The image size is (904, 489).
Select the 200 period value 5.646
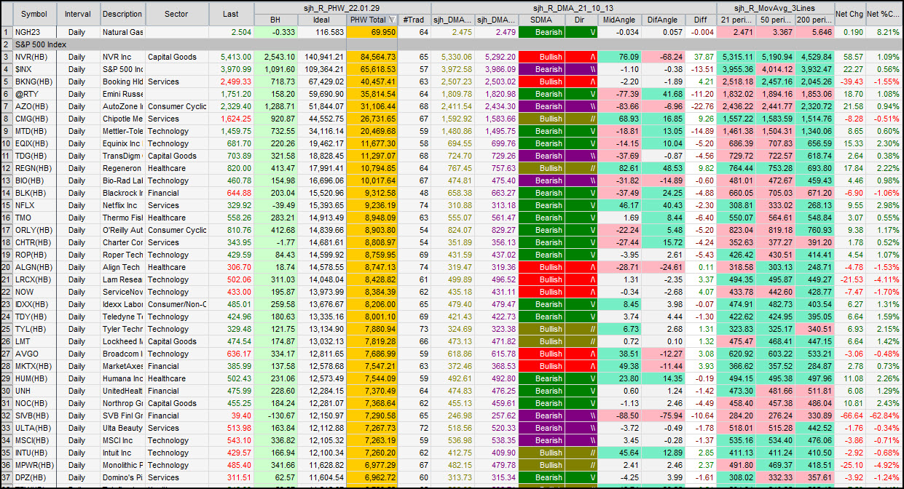(x=814, y=33)
